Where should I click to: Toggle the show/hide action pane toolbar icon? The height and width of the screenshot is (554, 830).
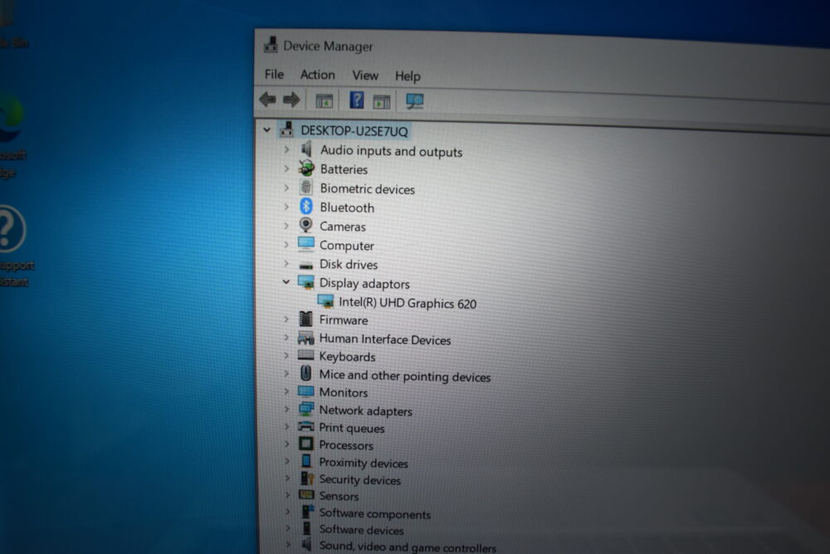tap(381, 101)
